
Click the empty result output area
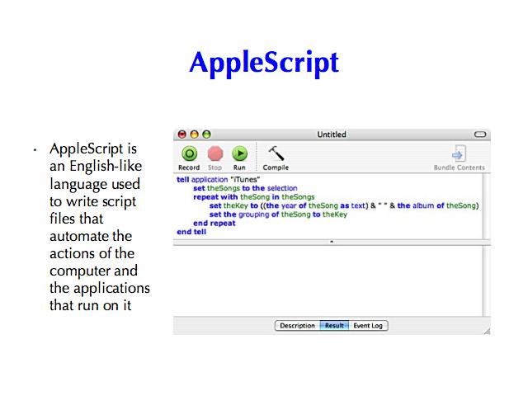coord(328,280)
